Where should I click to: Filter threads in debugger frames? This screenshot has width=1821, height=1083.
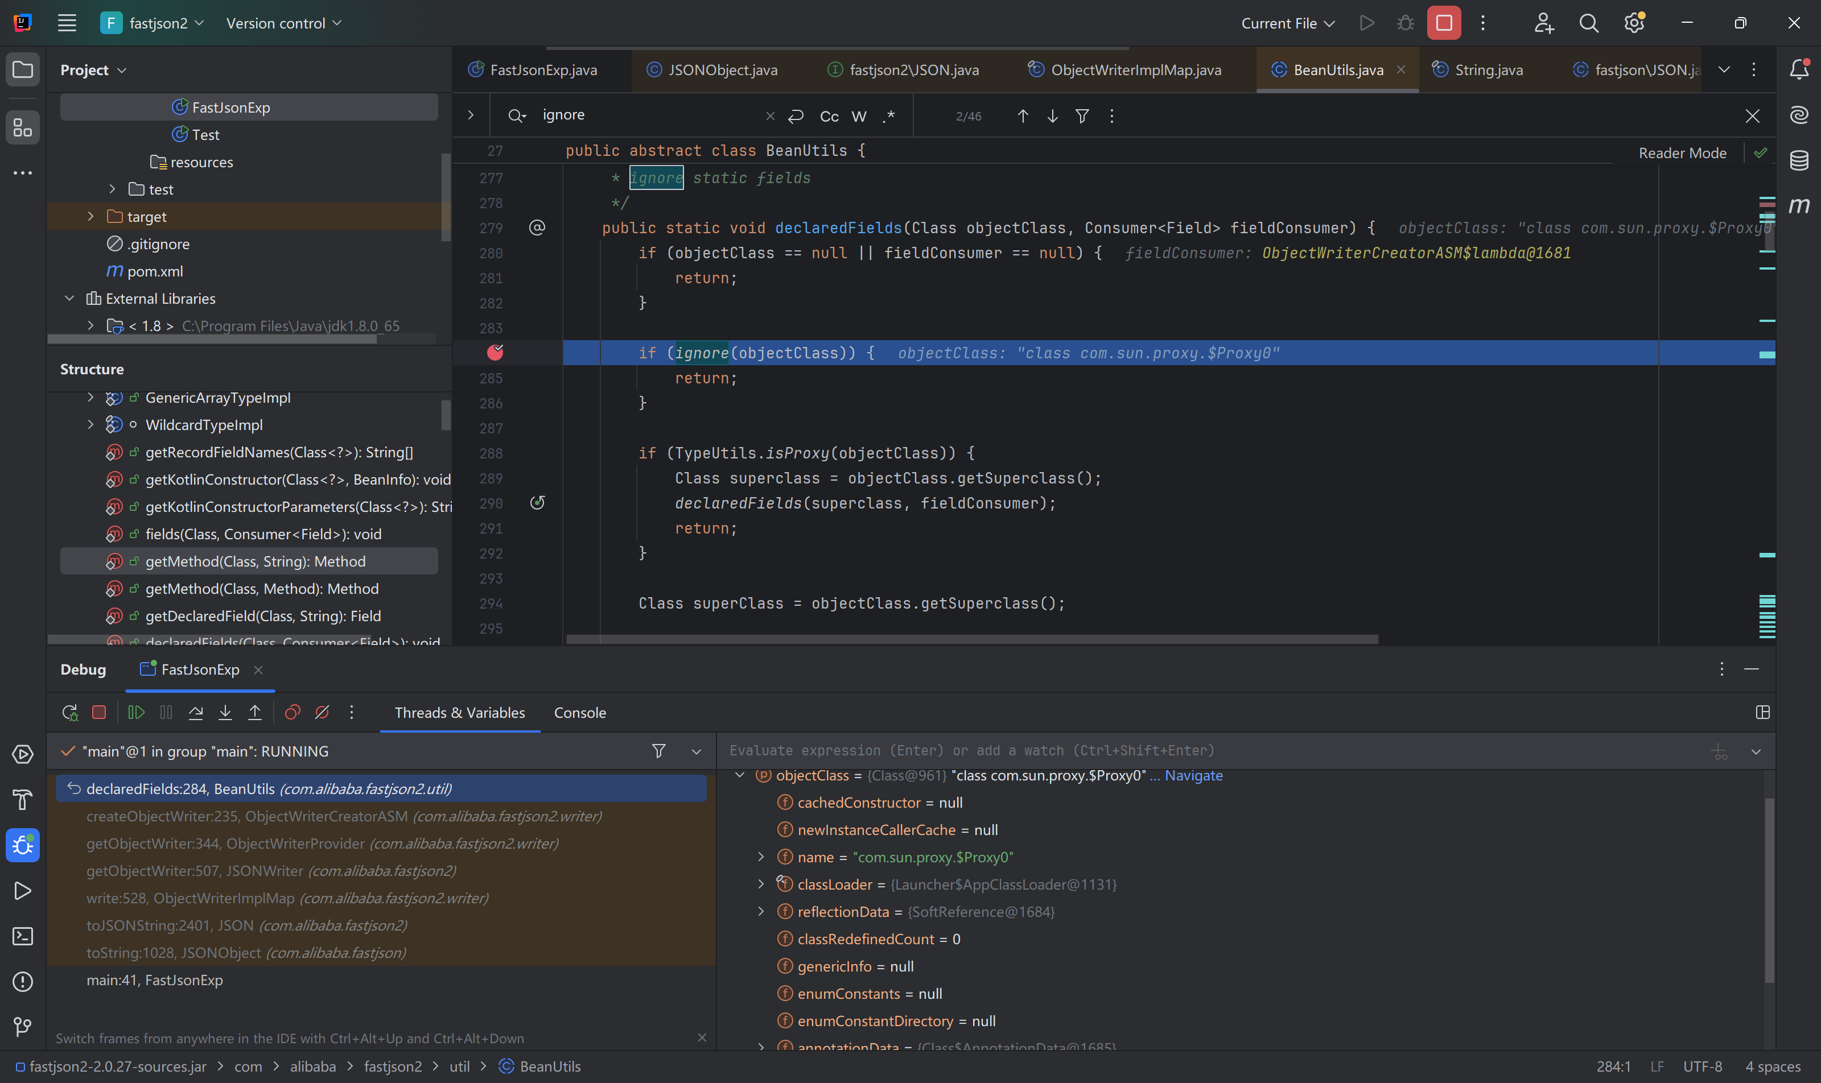658,752
